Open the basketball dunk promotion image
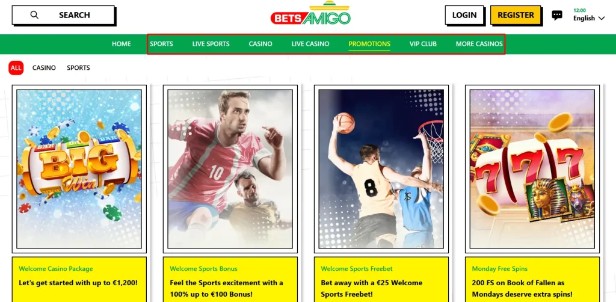The height and width of the screenshot is (302, 616). coord(381,169)
